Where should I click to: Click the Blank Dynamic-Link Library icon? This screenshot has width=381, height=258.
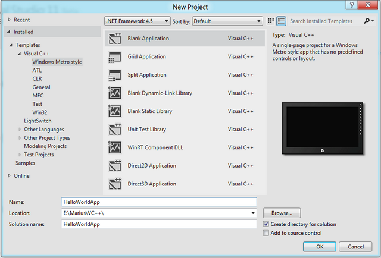click(115, 93)
